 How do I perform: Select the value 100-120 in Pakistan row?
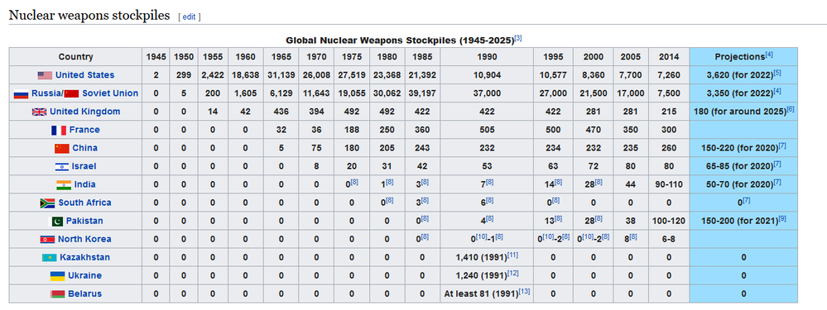pos(669,221)
